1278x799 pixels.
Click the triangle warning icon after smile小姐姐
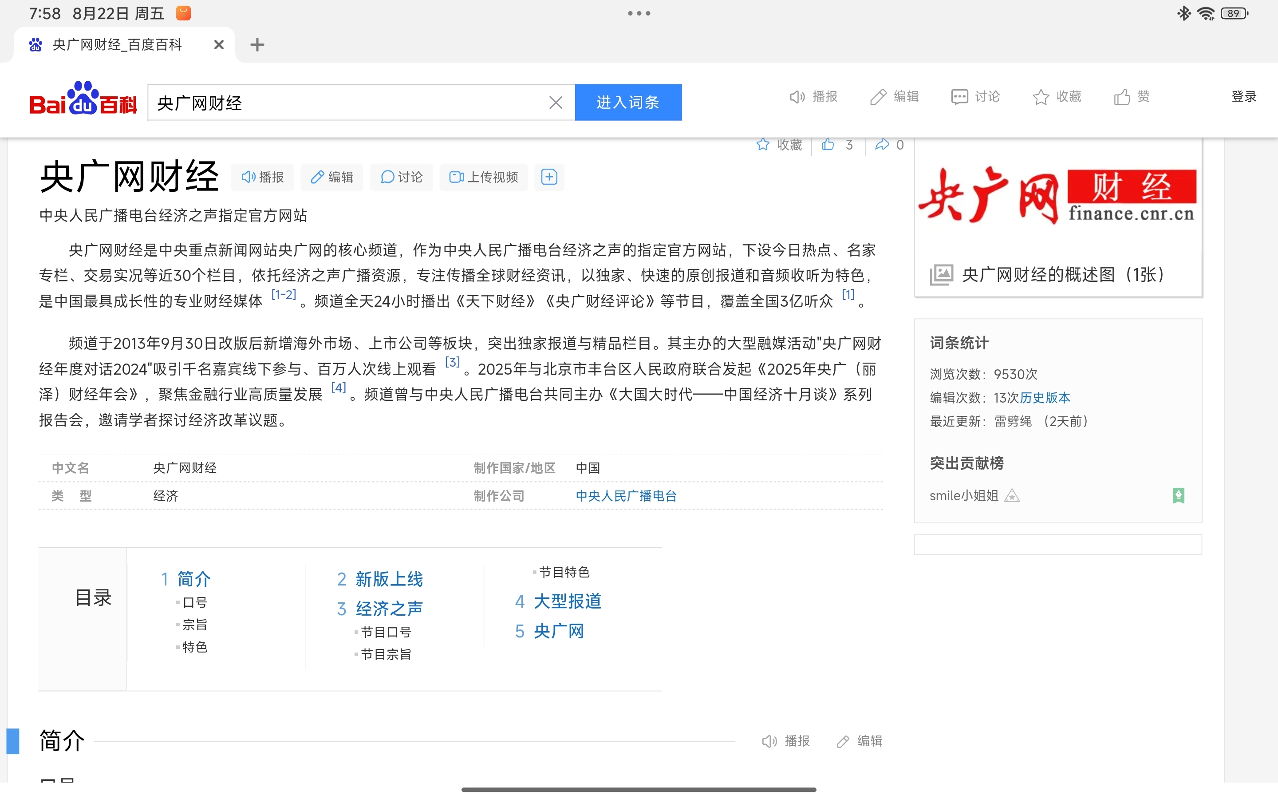1012,496
